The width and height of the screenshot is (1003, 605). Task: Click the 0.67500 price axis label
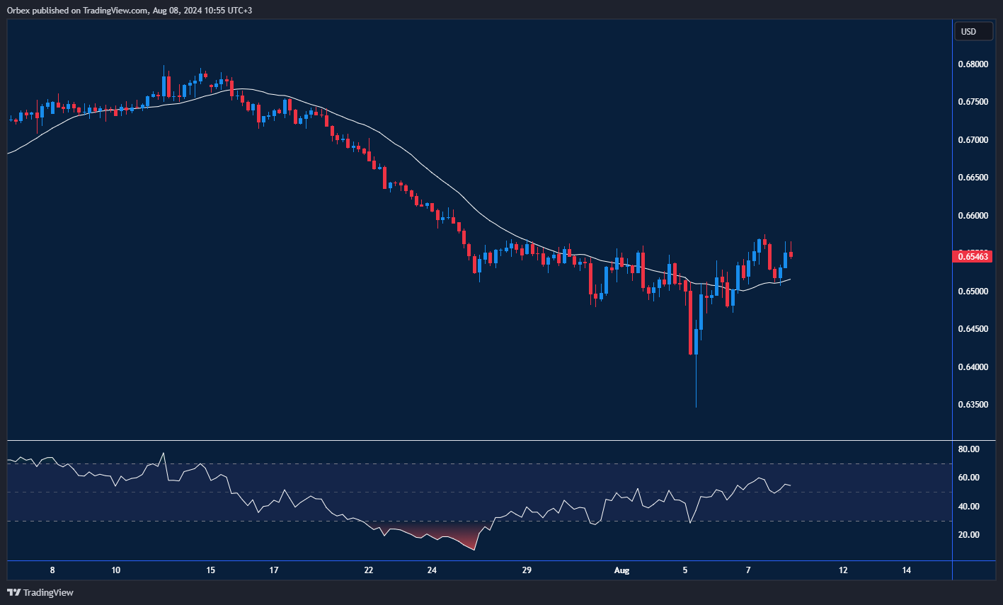click(973, 102)
